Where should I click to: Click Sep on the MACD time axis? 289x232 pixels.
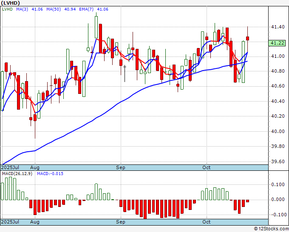pos(121,222)
